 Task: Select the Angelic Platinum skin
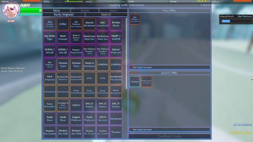pos(76,119)
